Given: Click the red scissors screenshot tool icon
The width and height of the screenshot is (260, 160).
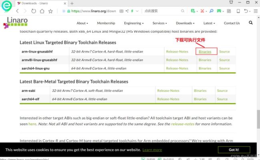Looking at the screenshot, I should [202, 11].
